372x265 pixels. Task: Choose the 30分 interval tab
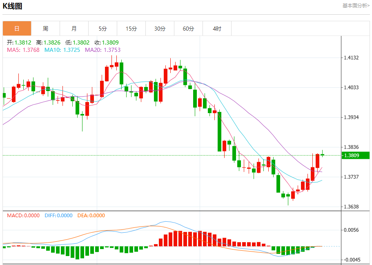click(160, 29)
